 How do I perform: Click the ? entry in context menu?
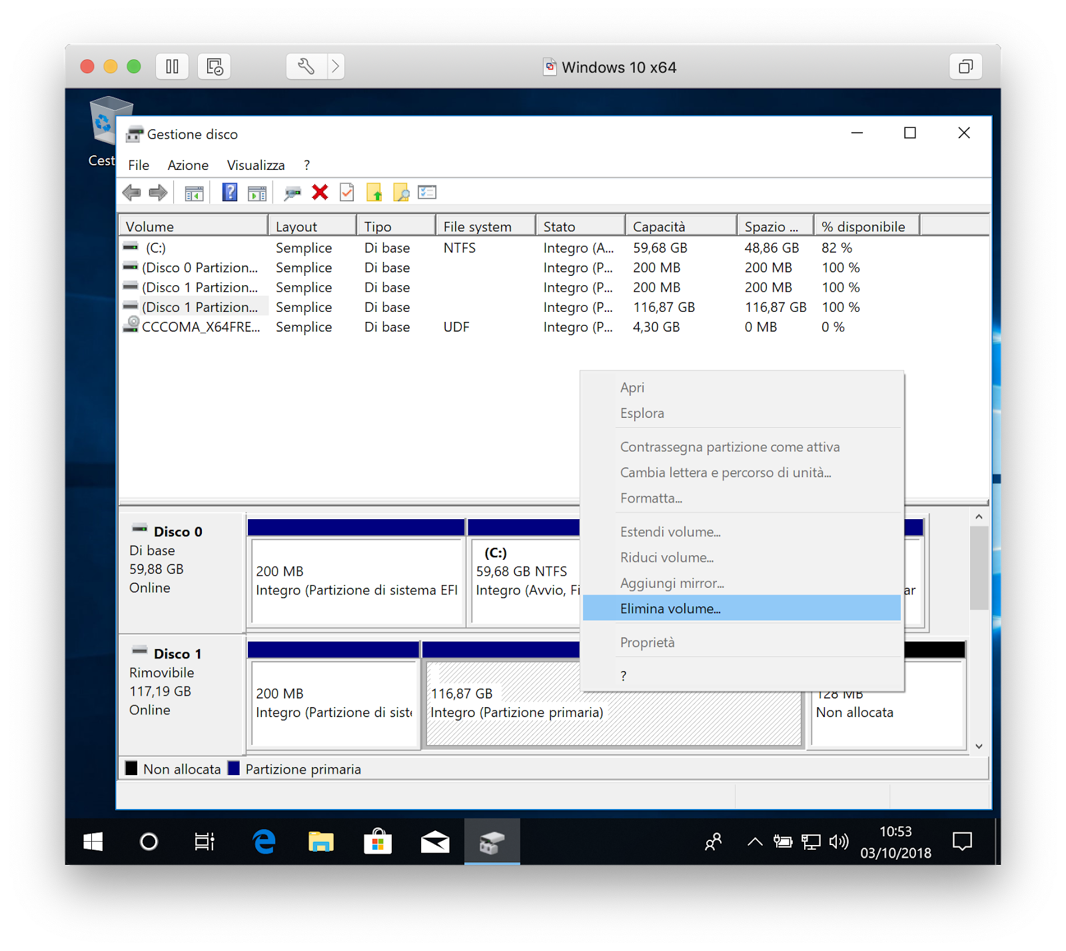point(742,676)
